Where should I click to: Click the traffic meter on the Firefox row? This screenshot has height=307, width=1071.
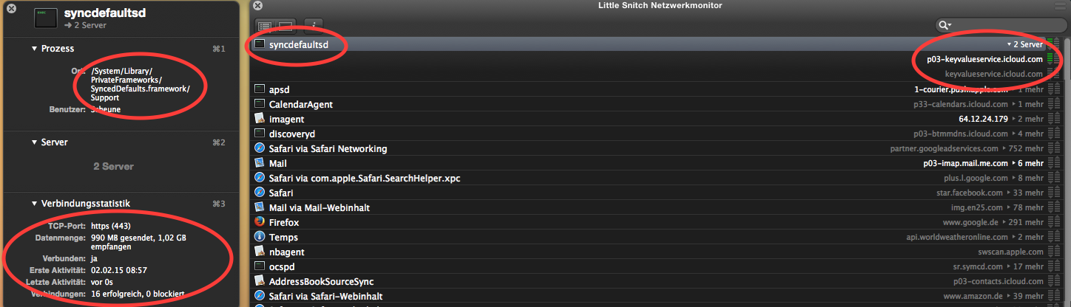1053,222
